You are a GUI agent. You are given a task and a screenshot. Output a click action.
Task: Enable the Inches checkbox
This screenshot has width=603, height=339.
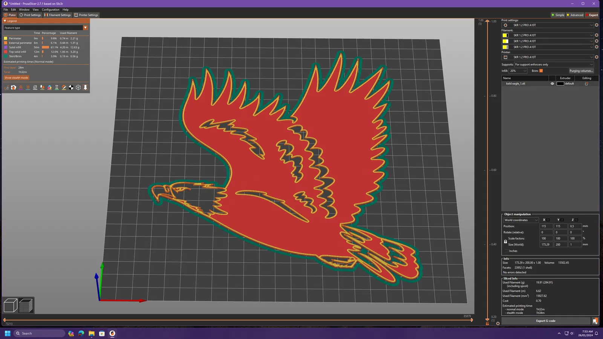coord(507,251)
